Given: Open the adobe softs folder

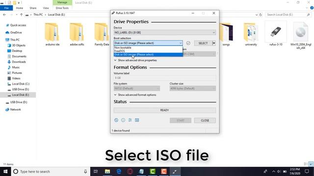Looking at the screenshot, I should [77, 35].
